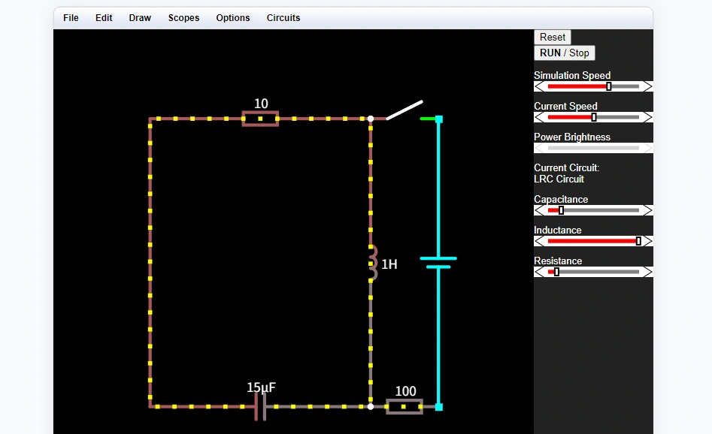Viewport: 712px width, 434px height.
Task: Click the 100 ohm resistor near the battery
Action: pos(404,406)
